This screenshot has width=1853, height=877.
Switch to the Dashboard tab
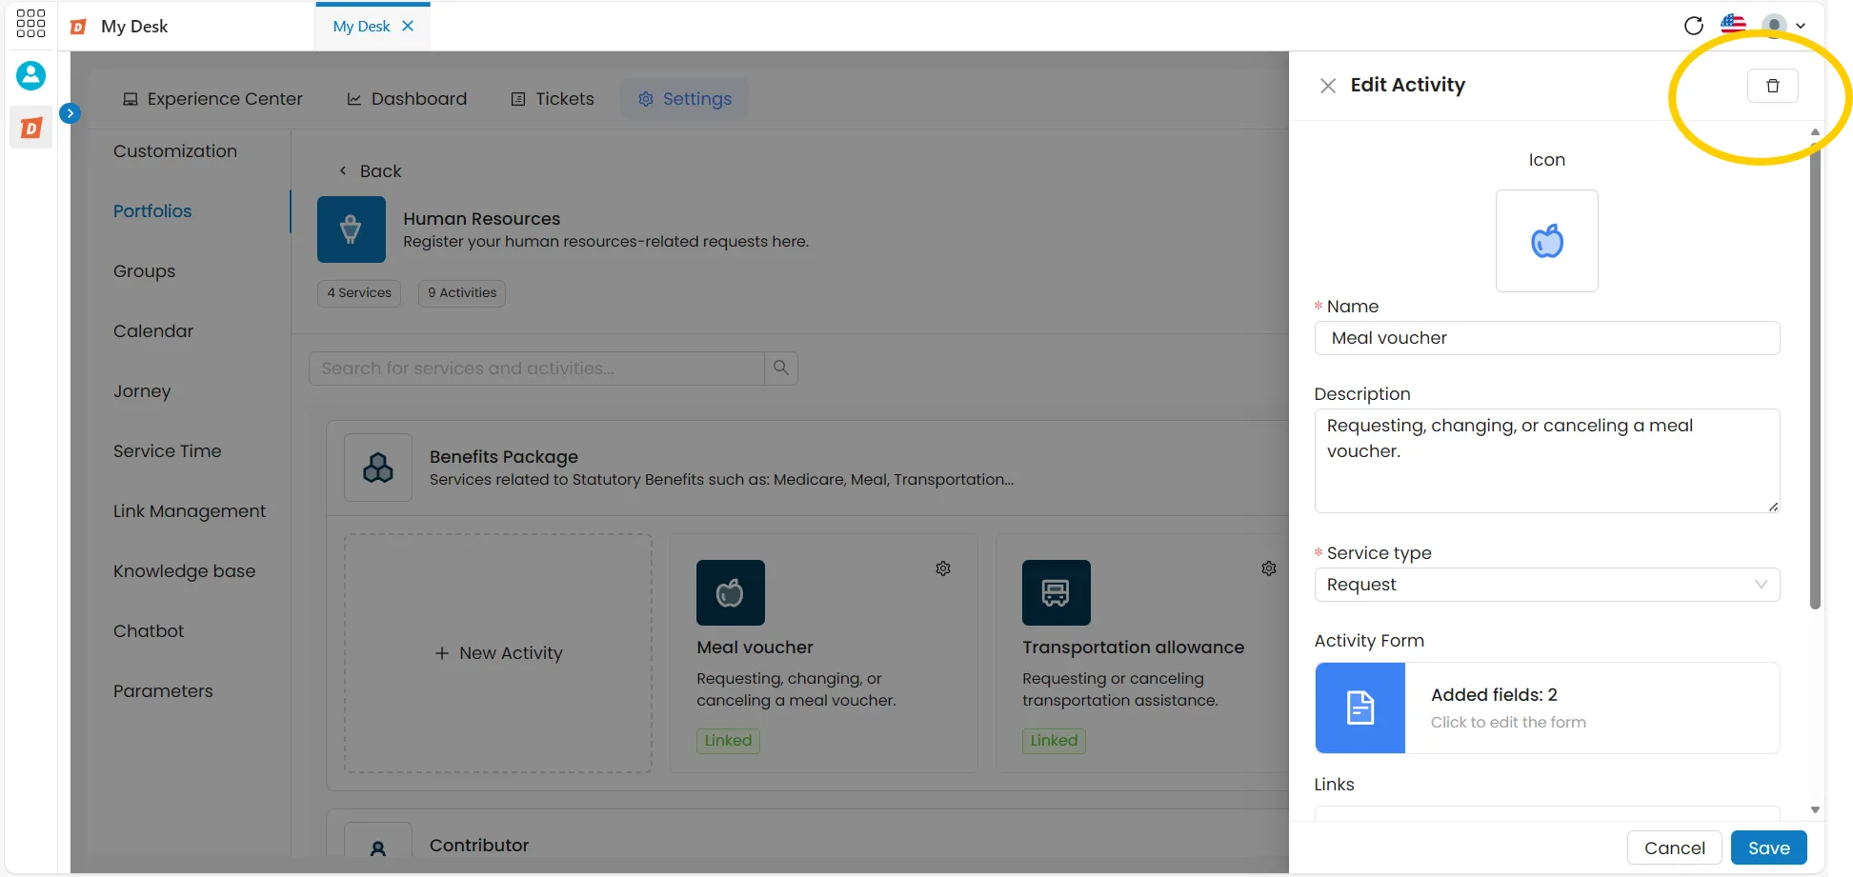coord(407,99)
